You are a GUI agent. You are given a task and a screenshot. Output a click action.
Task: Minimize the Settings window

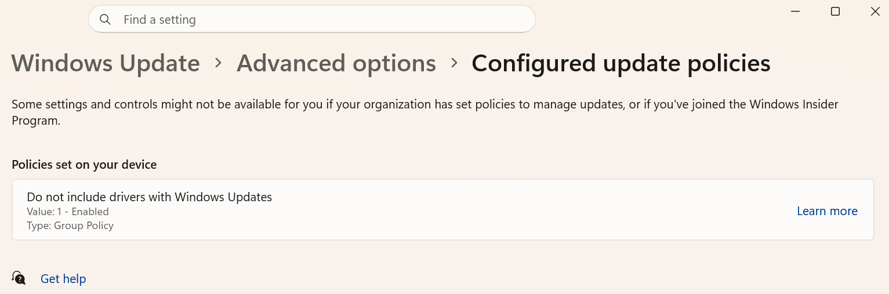(795, 11)
